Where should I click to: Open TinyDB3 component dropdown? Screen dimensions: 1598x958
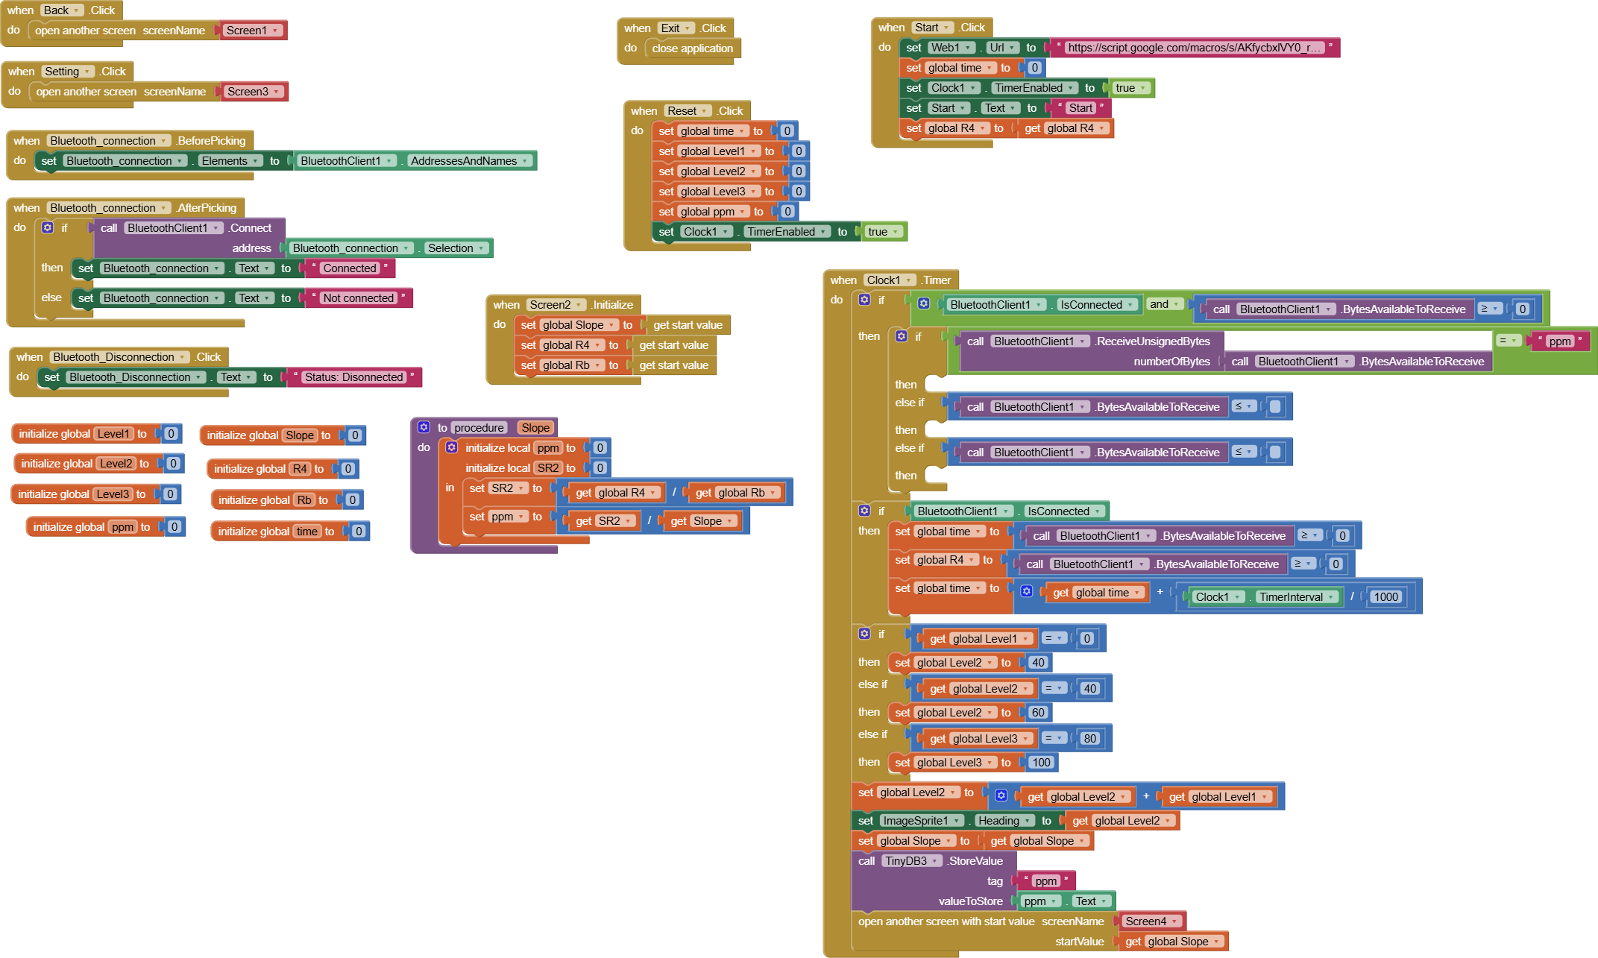tap(910, 861)
